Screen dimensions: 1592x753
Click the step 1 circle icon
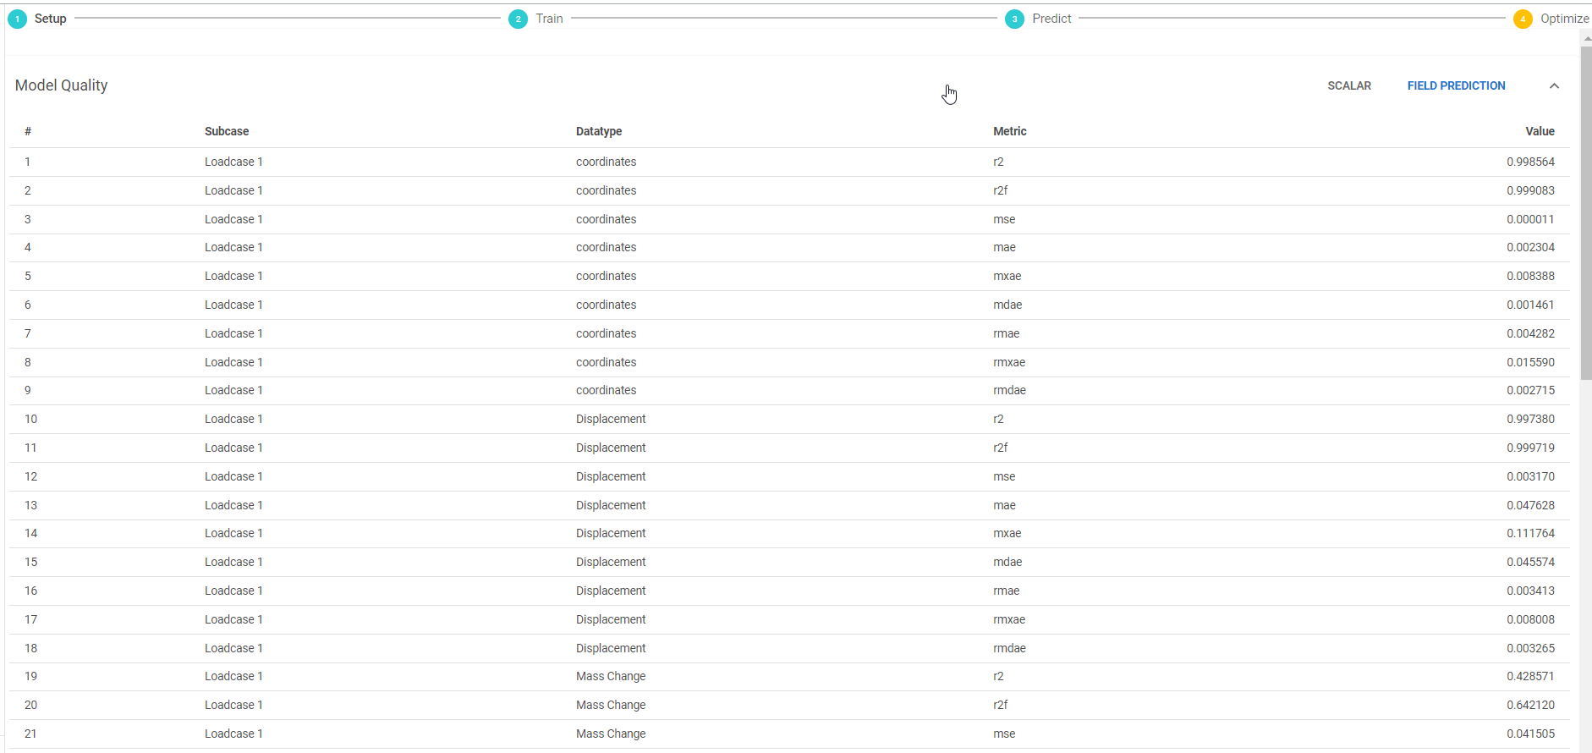click(17, 19)
